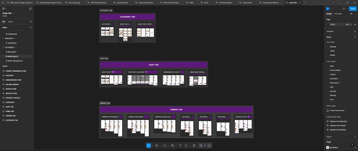Open the help question mark button
The height and width of the screenshot is (151, 358).
(x=352, y=145)
